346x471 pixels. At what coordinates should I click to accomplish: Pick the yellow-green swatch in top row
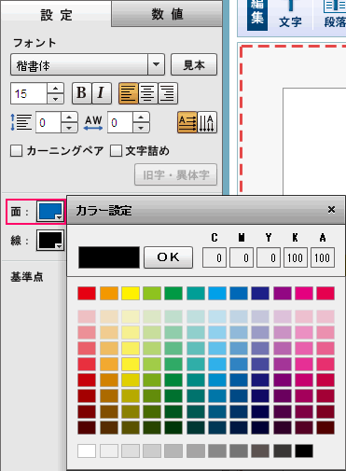pyautogui.click(x=152, y=294)
